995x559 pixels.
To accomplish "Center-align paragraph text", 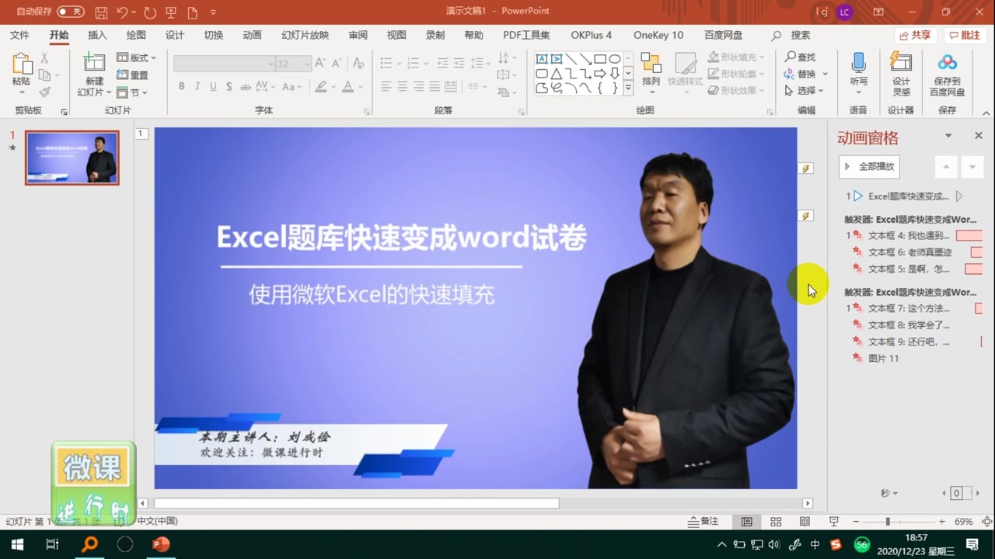I will point(403,87).
